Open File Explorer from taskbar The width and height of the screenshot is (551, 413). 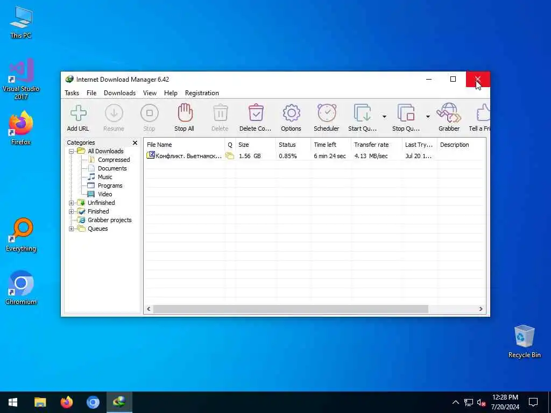[x=40, y=402]
